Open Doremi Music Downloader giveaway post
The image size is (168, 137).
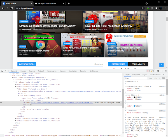coord(123,49)
